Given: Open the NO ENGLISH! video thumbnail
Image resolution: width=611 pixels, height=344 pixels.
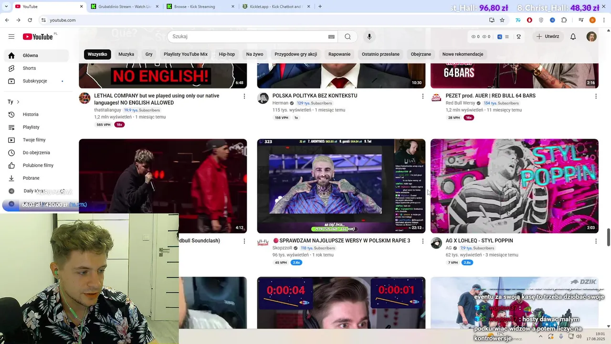Looking at the screenshot, I should click(x=163, y=75).
